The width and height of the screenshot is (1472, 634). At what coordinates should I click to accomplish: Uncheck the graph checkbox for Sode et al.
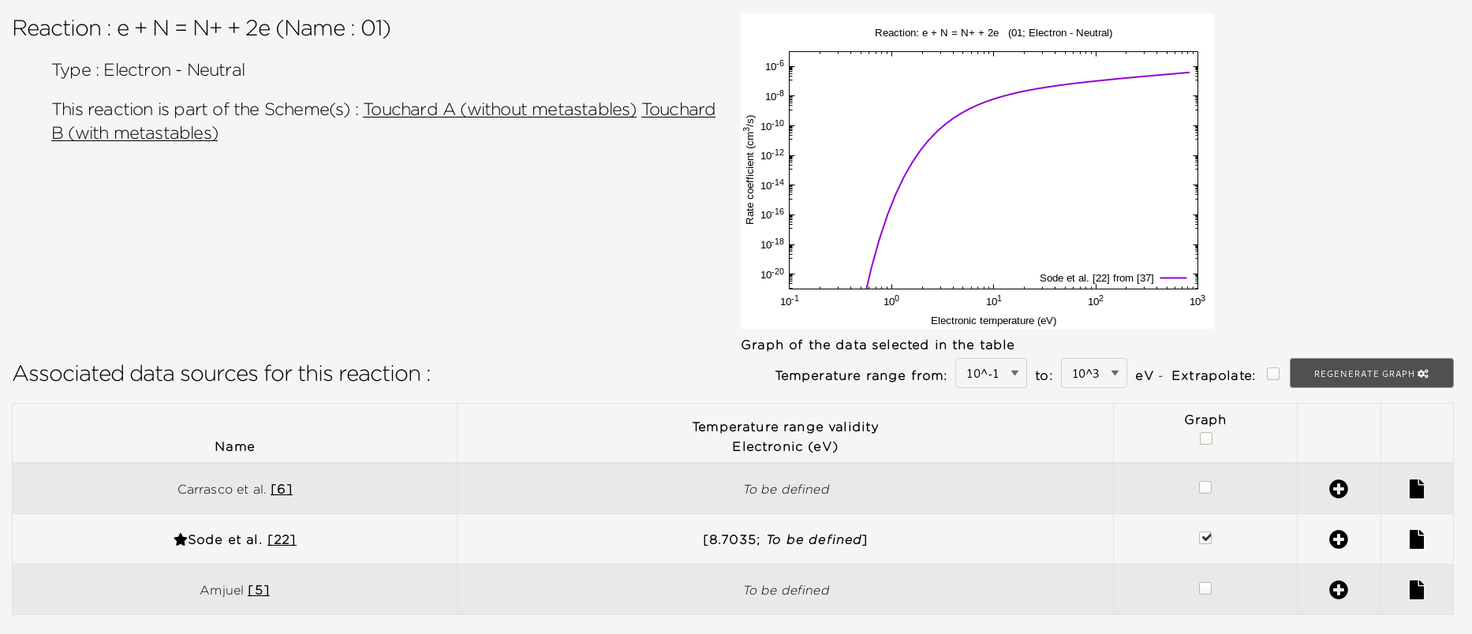tap(1205, 538)
